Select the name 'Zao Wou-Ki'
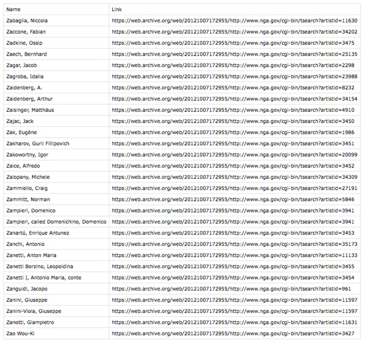Image resolution: width=365 pixels, height=344 pixels. pyautogui.click(x=20, y=334)
